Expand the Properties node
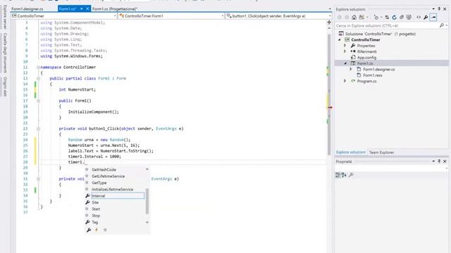 point(345,45)
